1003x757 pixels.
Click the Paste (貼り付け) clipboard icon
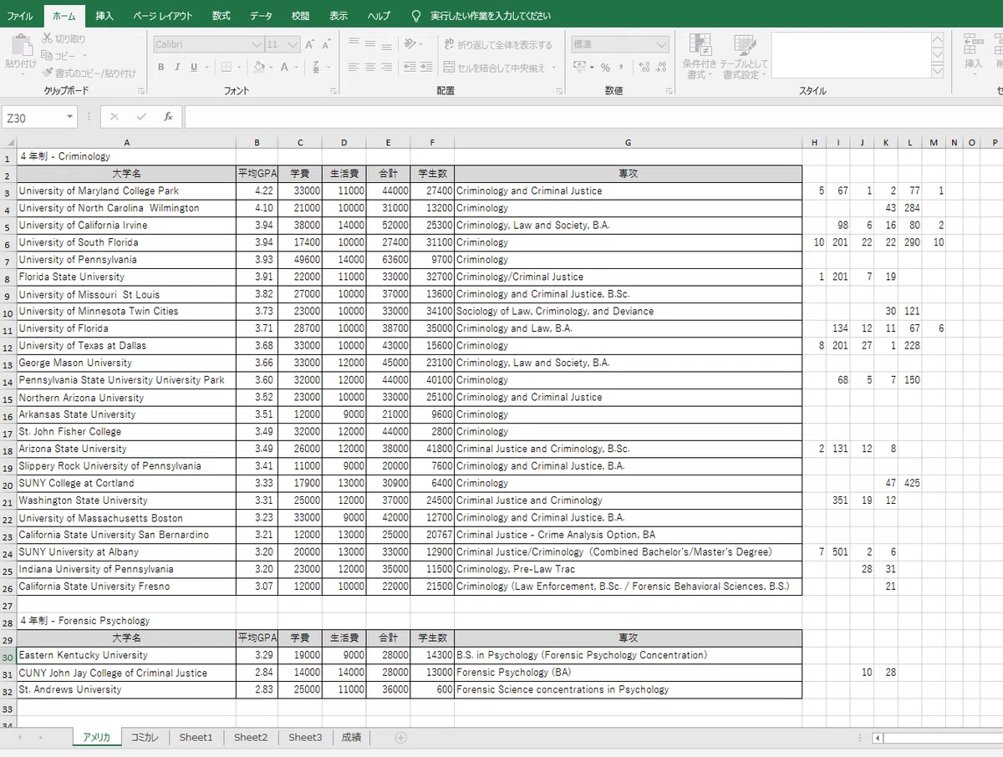[21, 45]
